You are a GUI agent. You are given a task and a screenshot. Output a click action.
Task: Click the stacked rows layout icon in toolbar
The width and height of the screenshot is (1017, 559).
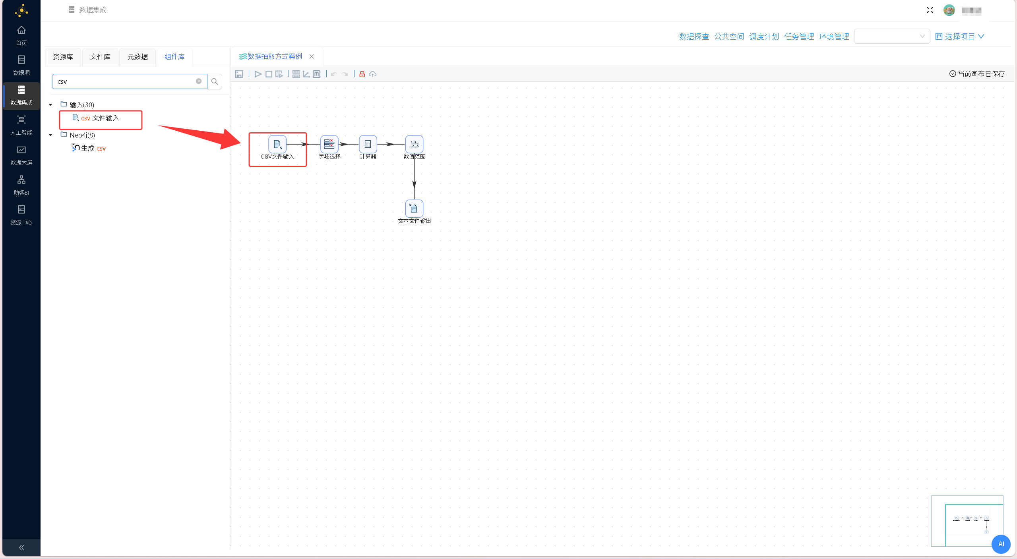pyautogui.click(x=296, y=74)
